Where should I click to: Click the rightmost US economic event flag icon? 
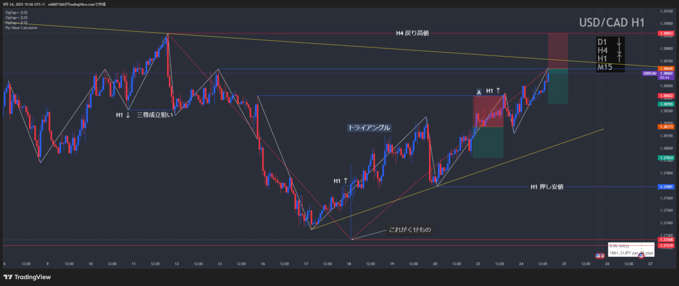click(641, 256)
